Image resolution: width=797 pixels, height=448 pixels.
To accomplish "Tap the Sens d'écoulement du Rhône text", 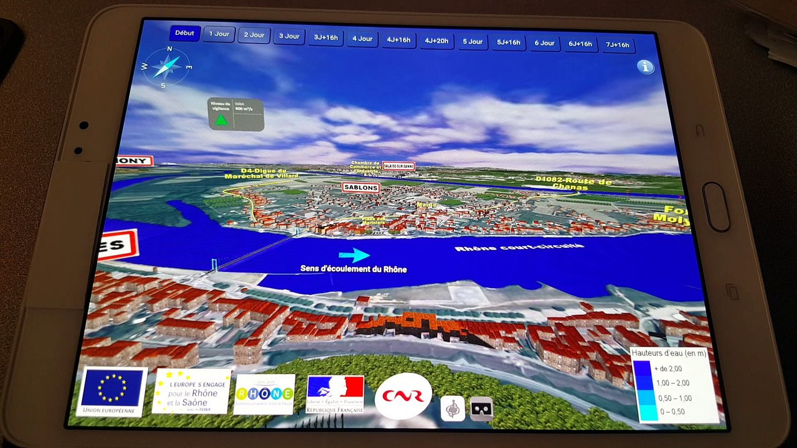I will coord(354,269).
